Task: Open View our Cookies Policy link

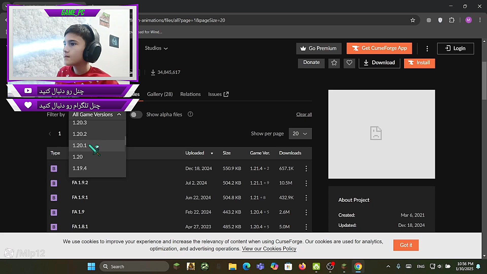Action: point(269,249)
